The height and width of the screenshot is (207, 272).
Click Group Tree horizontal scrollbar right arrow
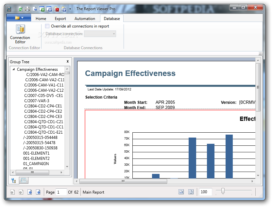(x=61, y=172)
